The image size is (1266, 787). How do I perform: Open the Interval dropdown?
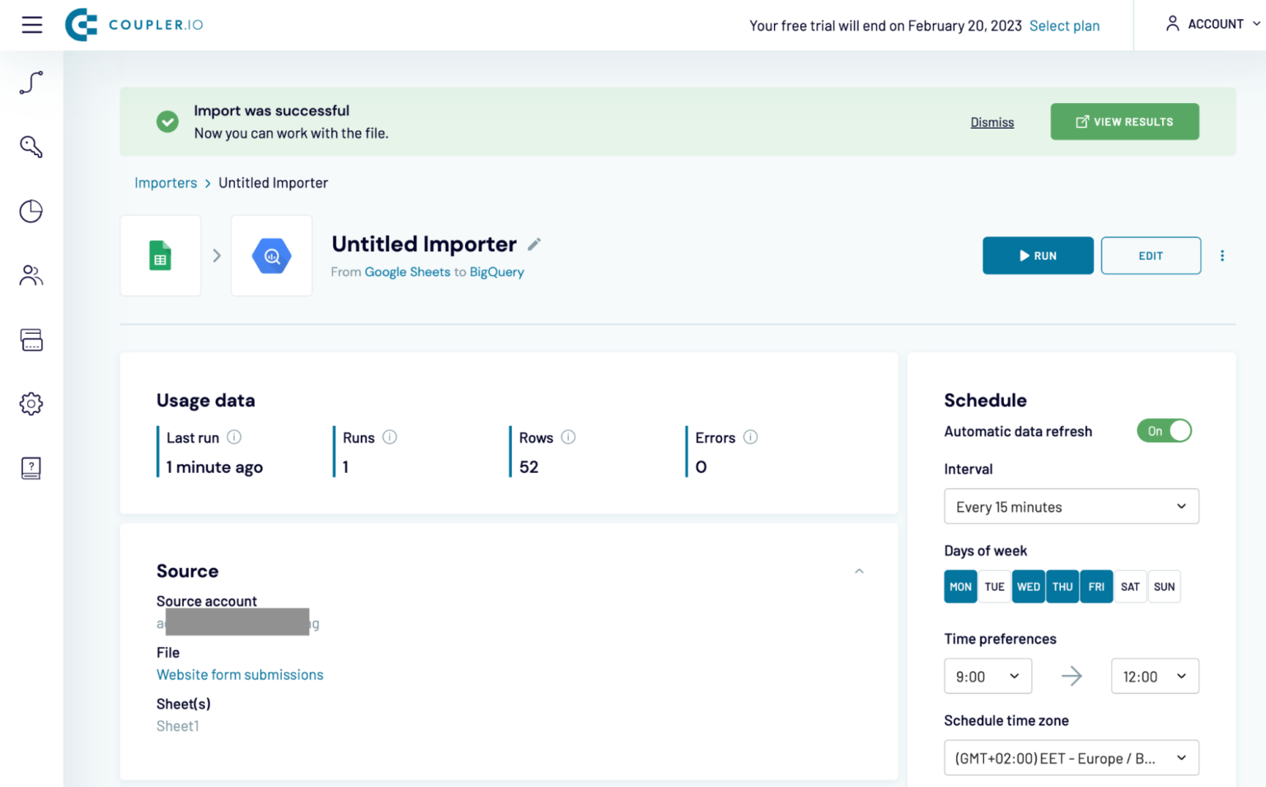click(1071, 506)
